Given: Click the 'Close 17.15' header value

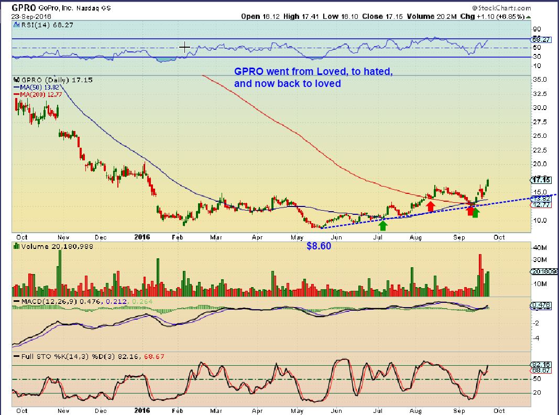Looking at the screenshot, I should 382,16.
